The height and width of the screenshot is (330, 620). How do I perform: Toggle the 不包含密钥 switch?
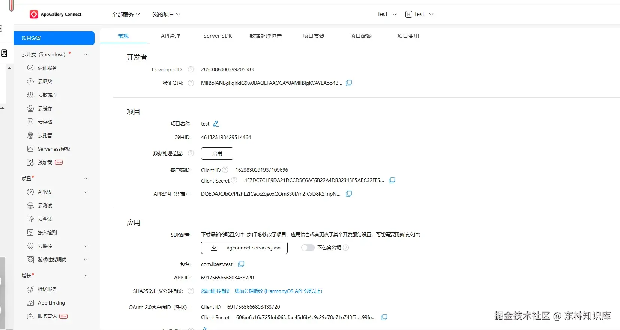[x=308, y=247]
